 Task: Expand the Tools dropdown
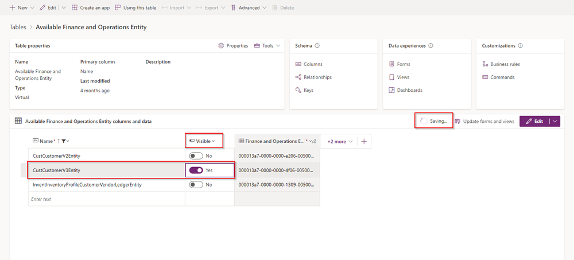(x=267, y=46)
